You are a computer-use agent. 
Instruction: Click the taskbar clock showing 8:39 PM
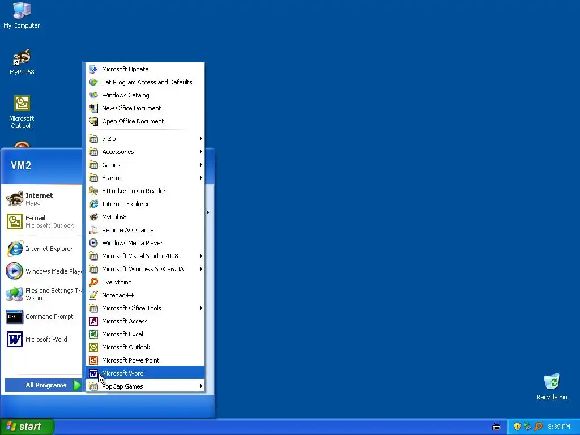point(559,427)
